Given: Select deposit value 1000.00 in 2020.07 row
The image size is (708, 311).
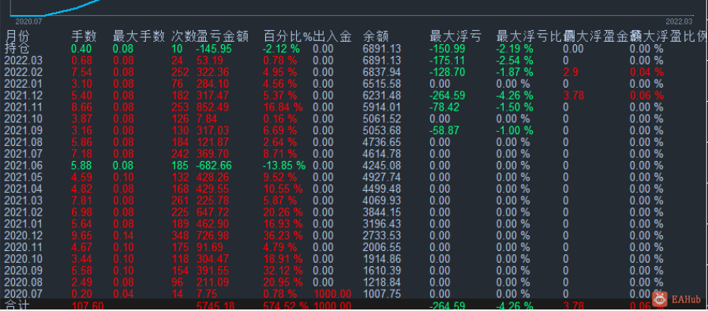Looking at the screenshot, I should (x=332, y=295).
